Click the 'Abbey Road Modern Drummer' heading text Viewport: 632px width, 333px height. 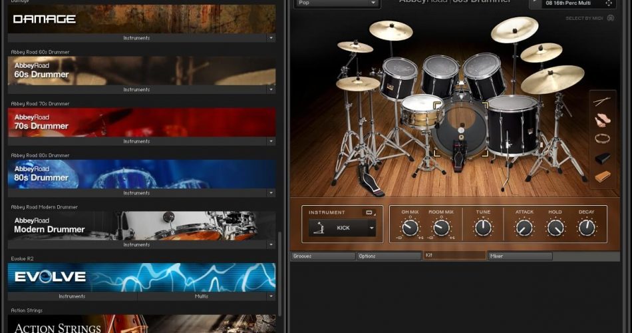coord(45,207)
